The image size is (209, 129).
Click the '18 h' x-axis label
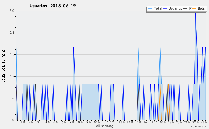point(163,122)
